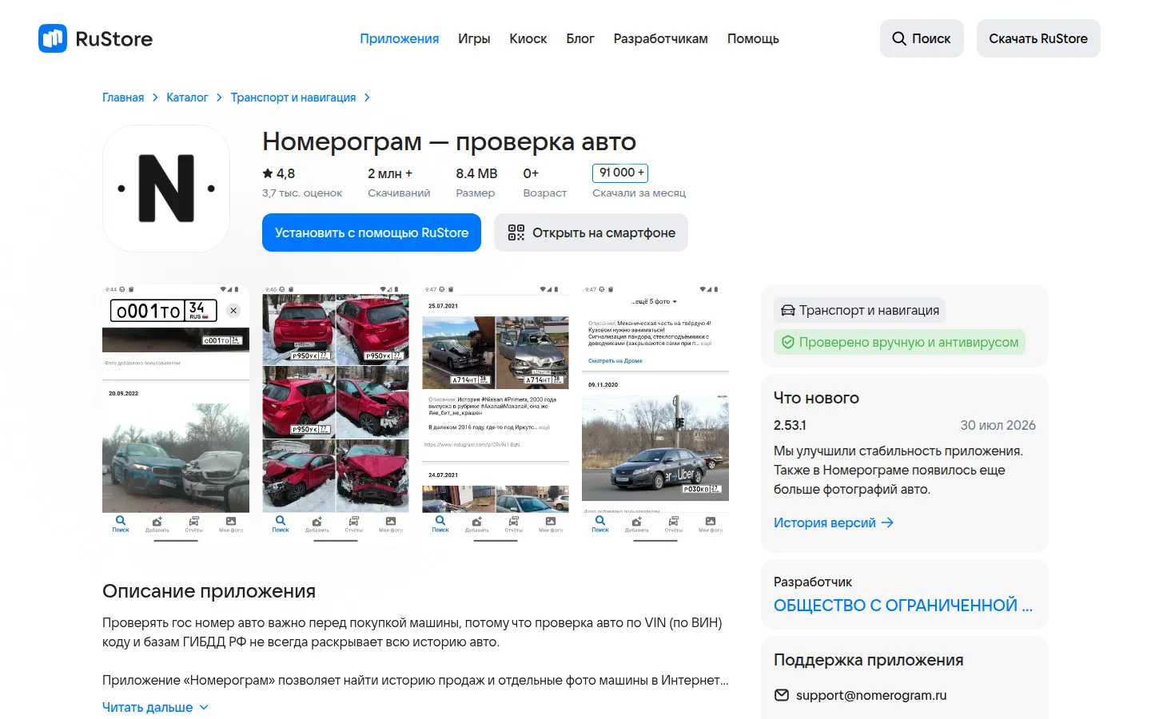
Task: Click the Что нового heading
Action: pos(816,398)
